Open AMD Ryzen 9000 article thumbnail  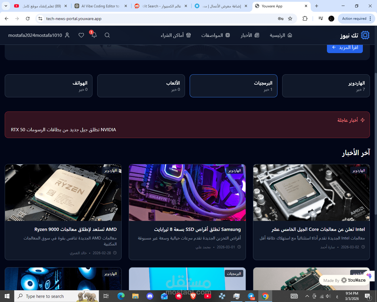coord(63,193)
